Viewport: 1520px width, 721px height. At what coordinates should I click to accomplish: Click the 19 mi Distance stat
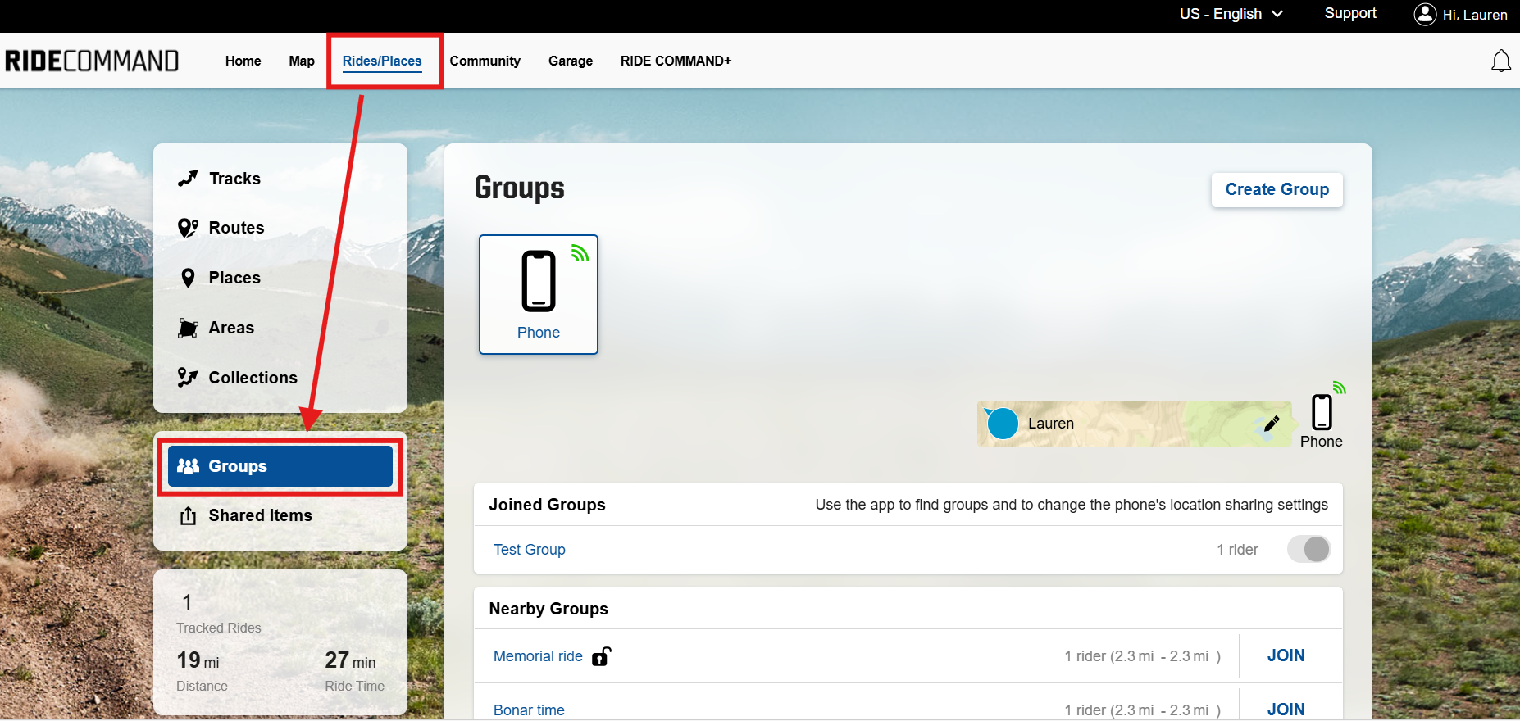(x=202, y=671)
